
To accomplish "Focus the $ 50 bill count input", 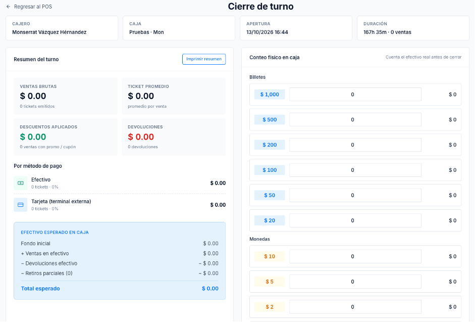I will [x=355, y=195].
